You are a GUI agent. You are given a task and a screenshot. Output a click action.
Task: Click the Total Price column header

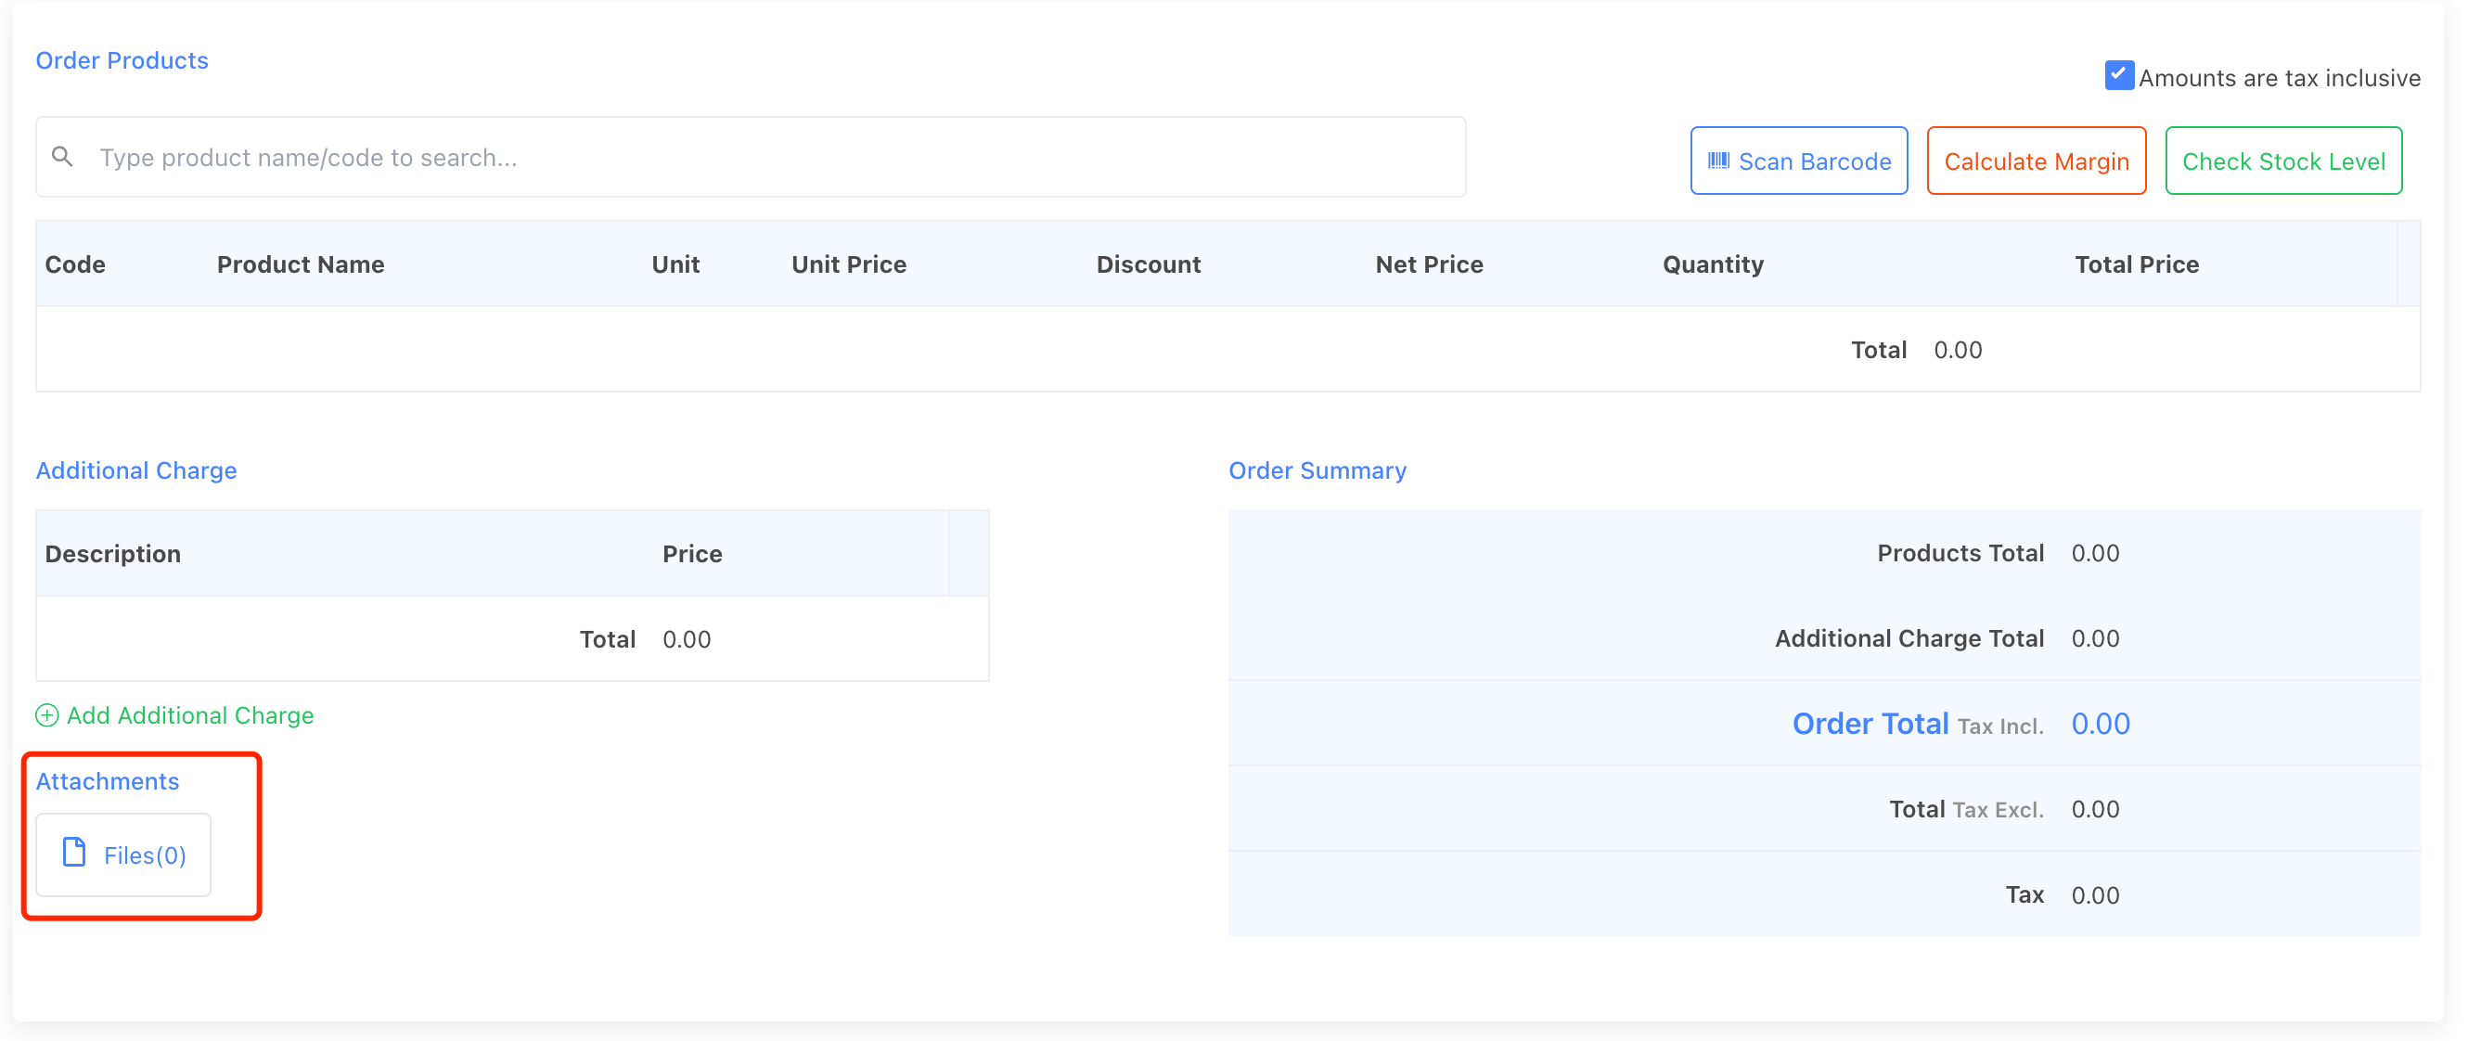tap(2136, 264)
